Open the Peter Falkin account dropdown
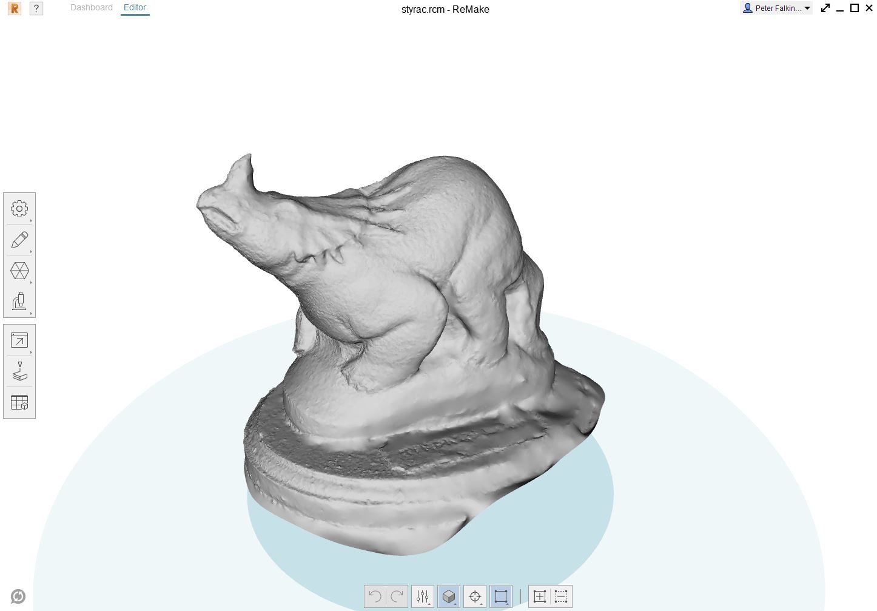This screenshot has width=877, height=611. click(x=776, y=8)
